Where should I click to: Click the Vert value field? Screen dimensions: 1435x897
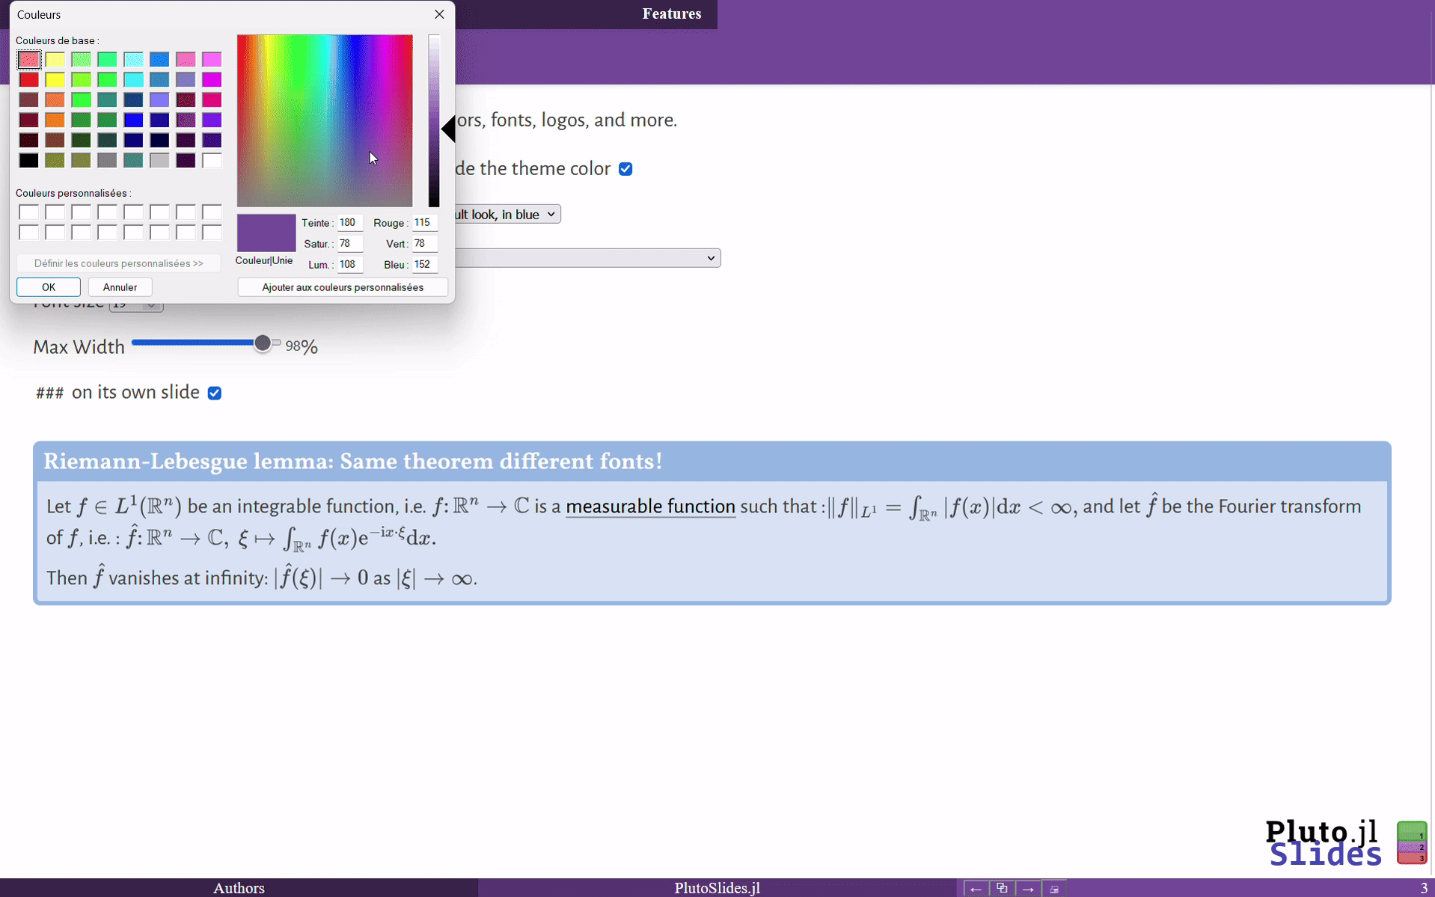(x=425, y=244)
